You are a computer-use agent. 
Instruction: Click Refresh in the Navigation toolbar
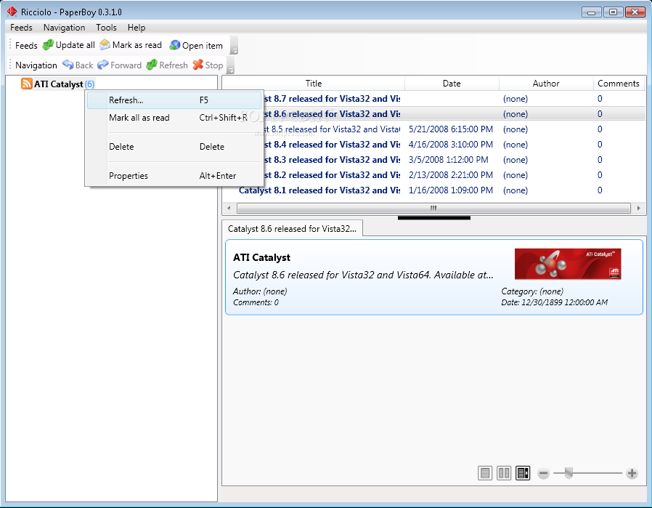(167, 65)
